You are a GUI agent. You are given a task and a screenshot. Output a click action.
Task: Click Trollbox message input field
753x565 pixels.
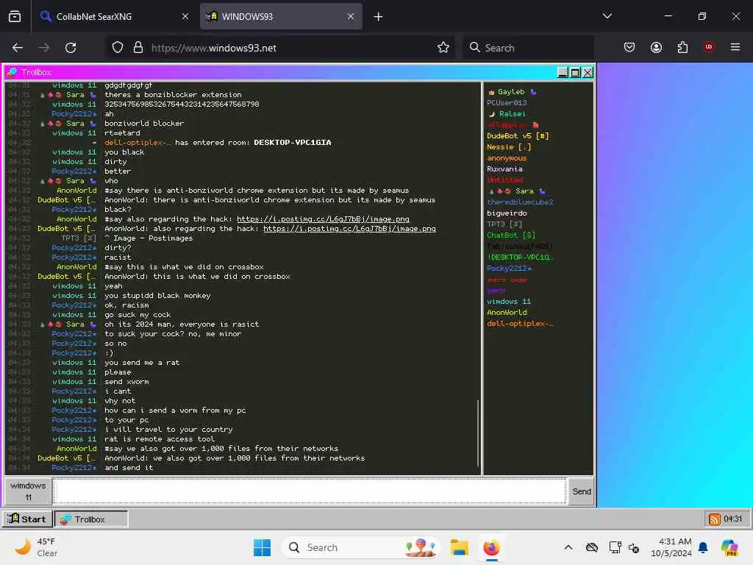coord(310,491)
